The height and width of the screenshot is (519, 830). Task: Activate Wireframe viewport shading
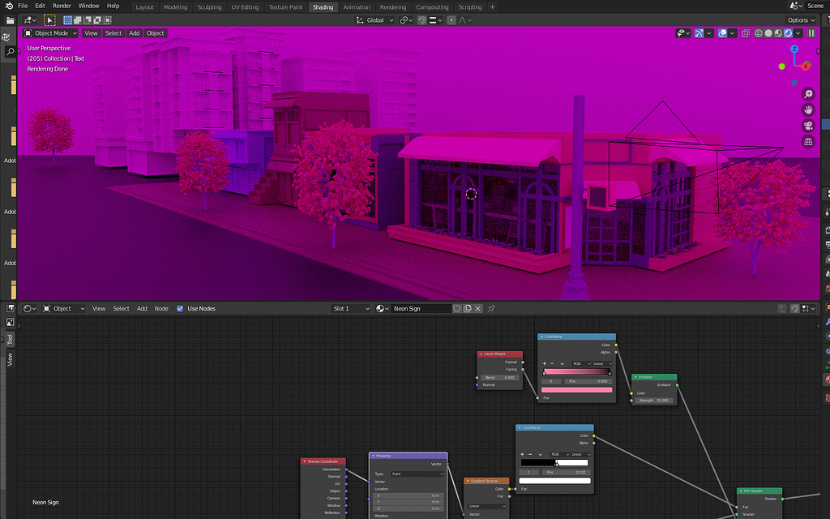tap(758, 32)
